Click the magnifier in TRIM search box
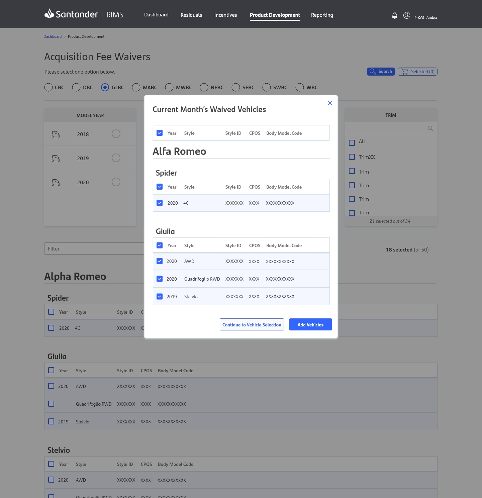 pyautogui.click(x=430, y=128)
